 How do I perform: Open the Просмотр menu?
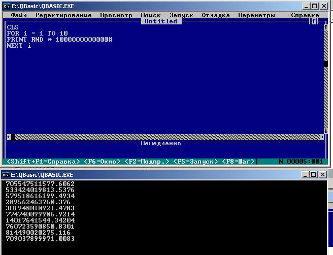116,15
